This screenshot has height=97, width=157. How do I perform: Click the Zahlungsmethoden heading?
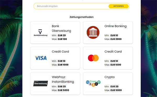pyautogui.click(x=81, y=17)
